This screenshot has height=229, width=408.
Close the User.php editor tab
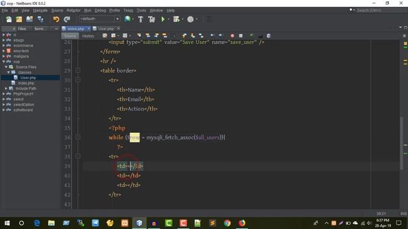click(119, 28)
